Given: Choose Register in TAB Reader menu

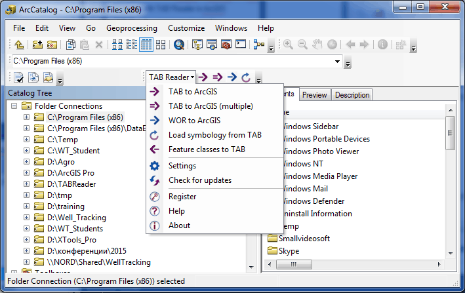Looking at the screenshot, I should [x=214, y=197].
